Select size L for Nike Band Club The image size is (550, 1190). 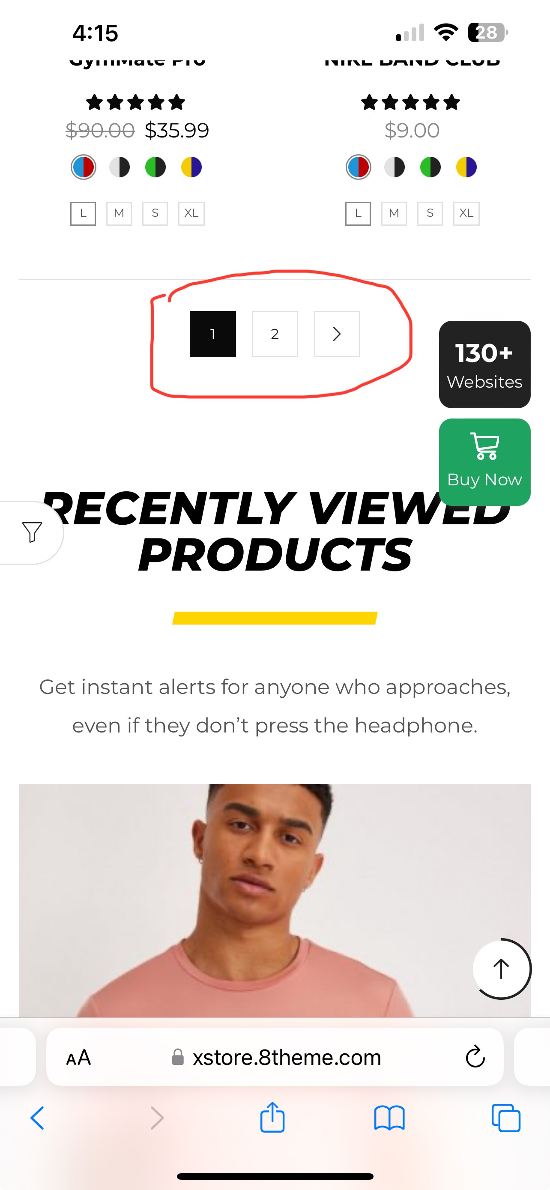(358, 213)
